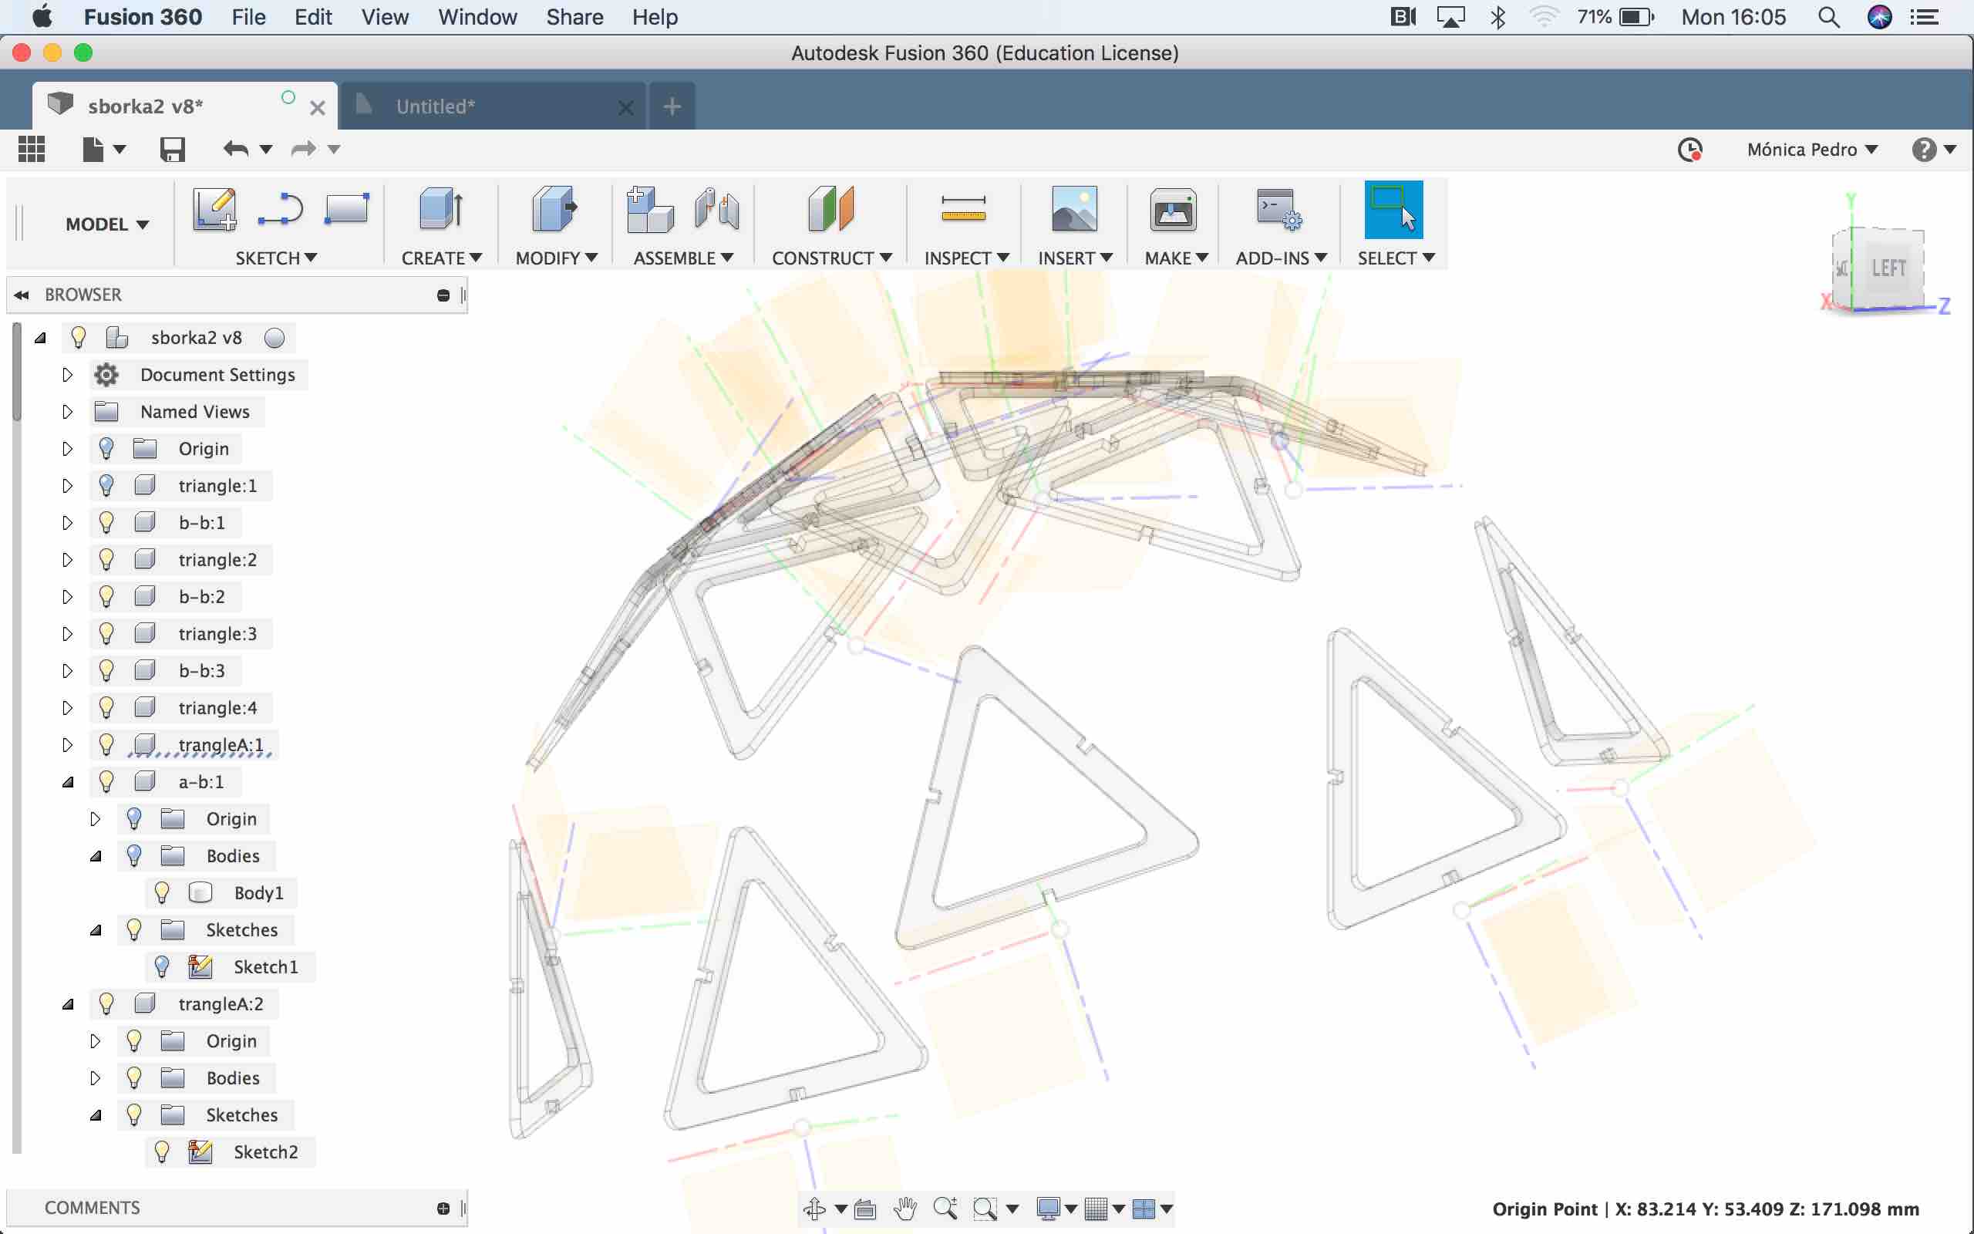Toggle visibility bulb of Sketch2
This screenshot has height=1234, width=1974.
point(161,1151)
